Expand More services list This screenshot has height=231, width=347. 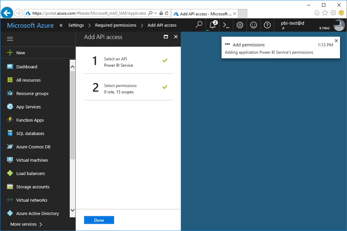(x=26, y=224)
